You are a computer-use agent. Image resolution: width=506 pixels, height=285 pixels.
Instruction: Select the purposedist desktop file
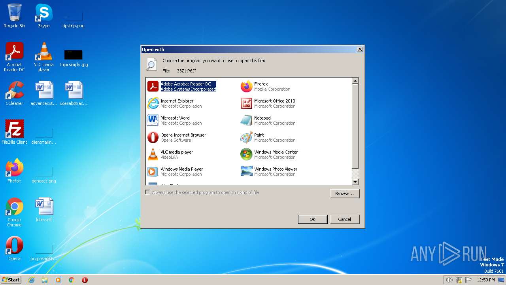44,252
